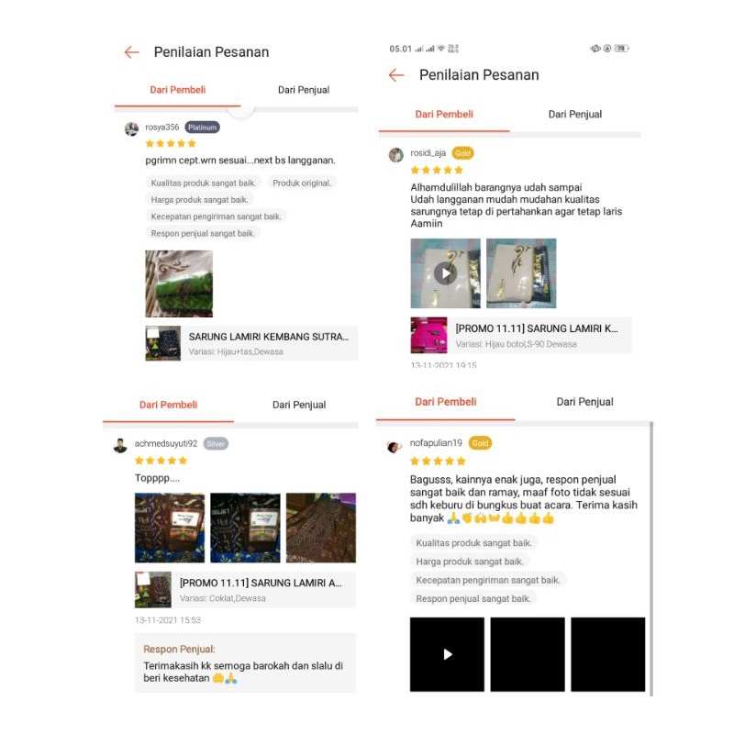Tap the 'Produk original.' tag on rosya356's review
Image resolution: width=734 pixels, height=734 pixels.
click(302, 183)
